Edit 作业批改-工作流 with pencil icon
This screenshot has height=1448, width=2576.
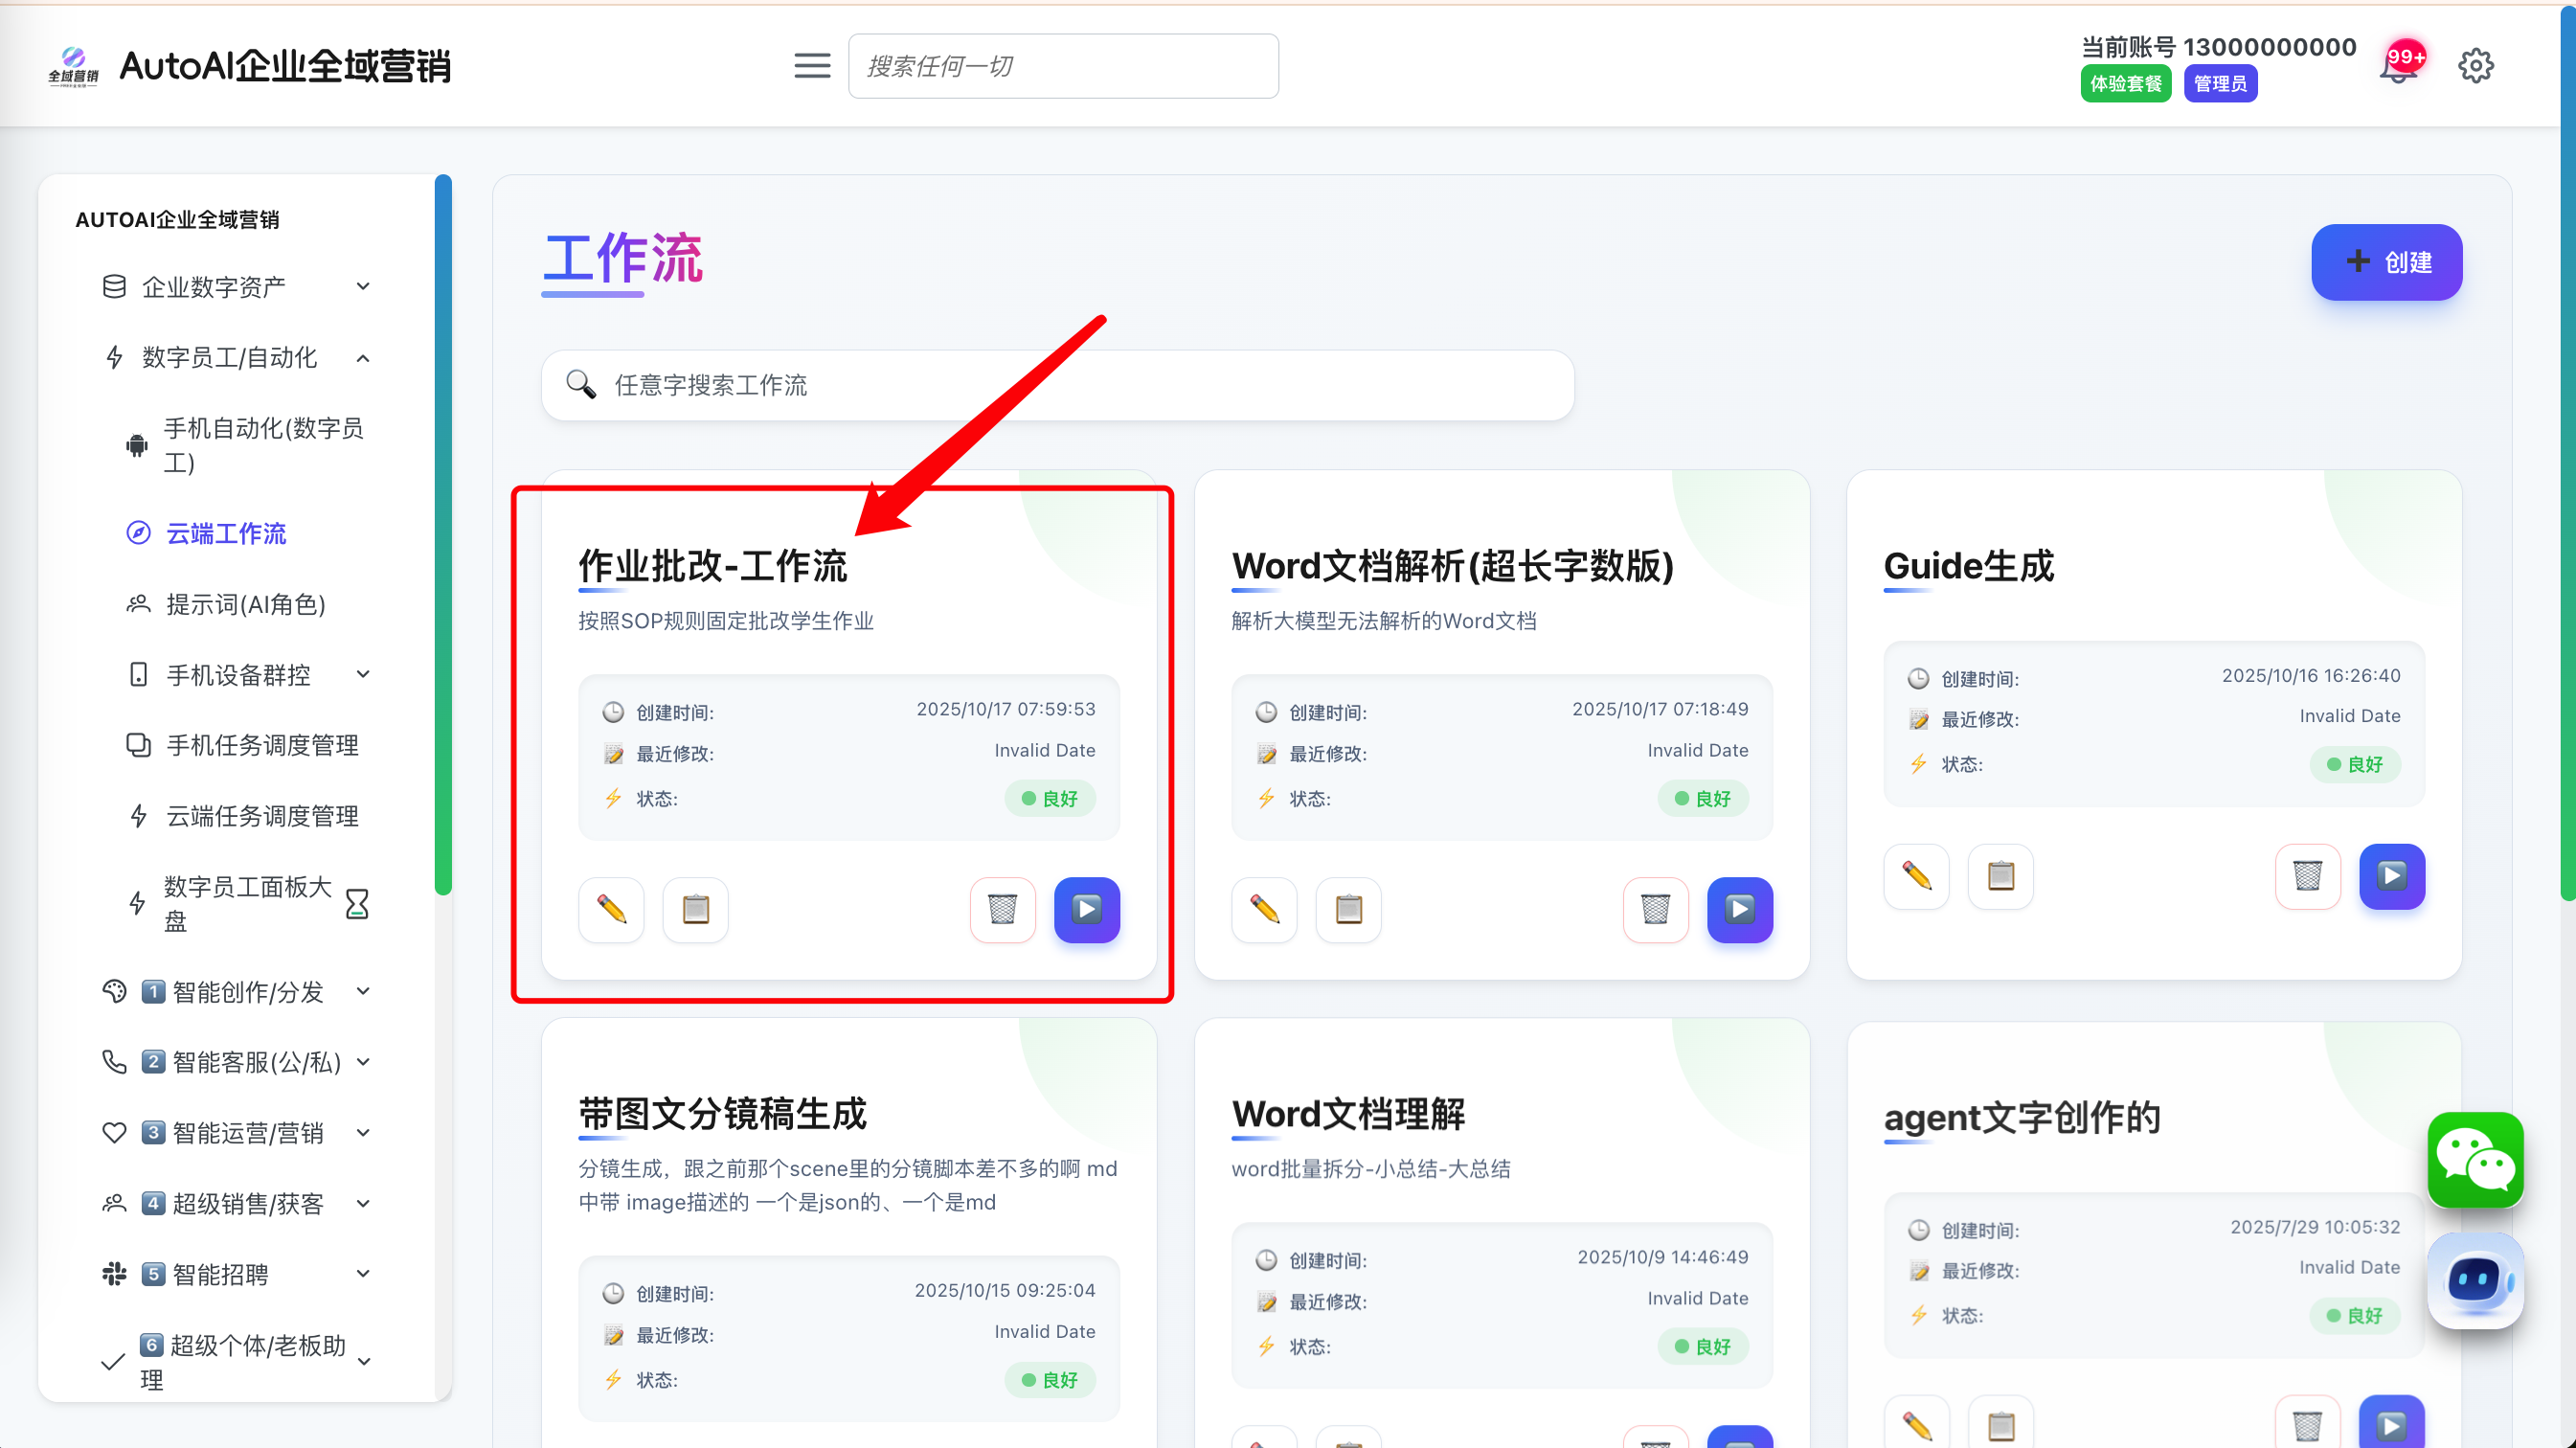[611, 909]
